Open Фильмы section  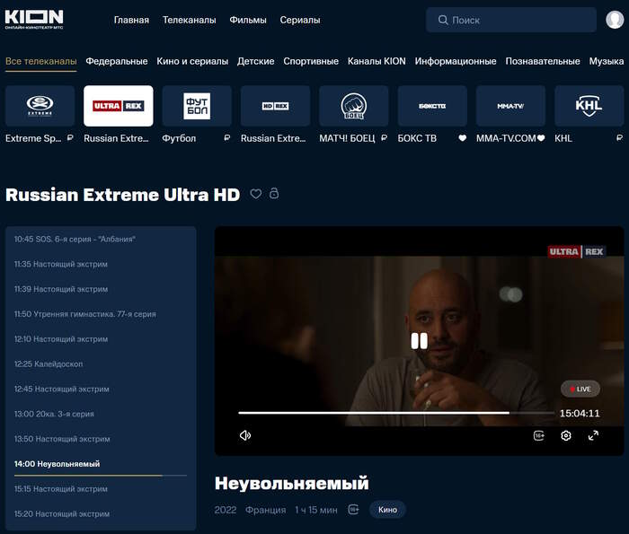pyautogui.click(x=248, y=20)
